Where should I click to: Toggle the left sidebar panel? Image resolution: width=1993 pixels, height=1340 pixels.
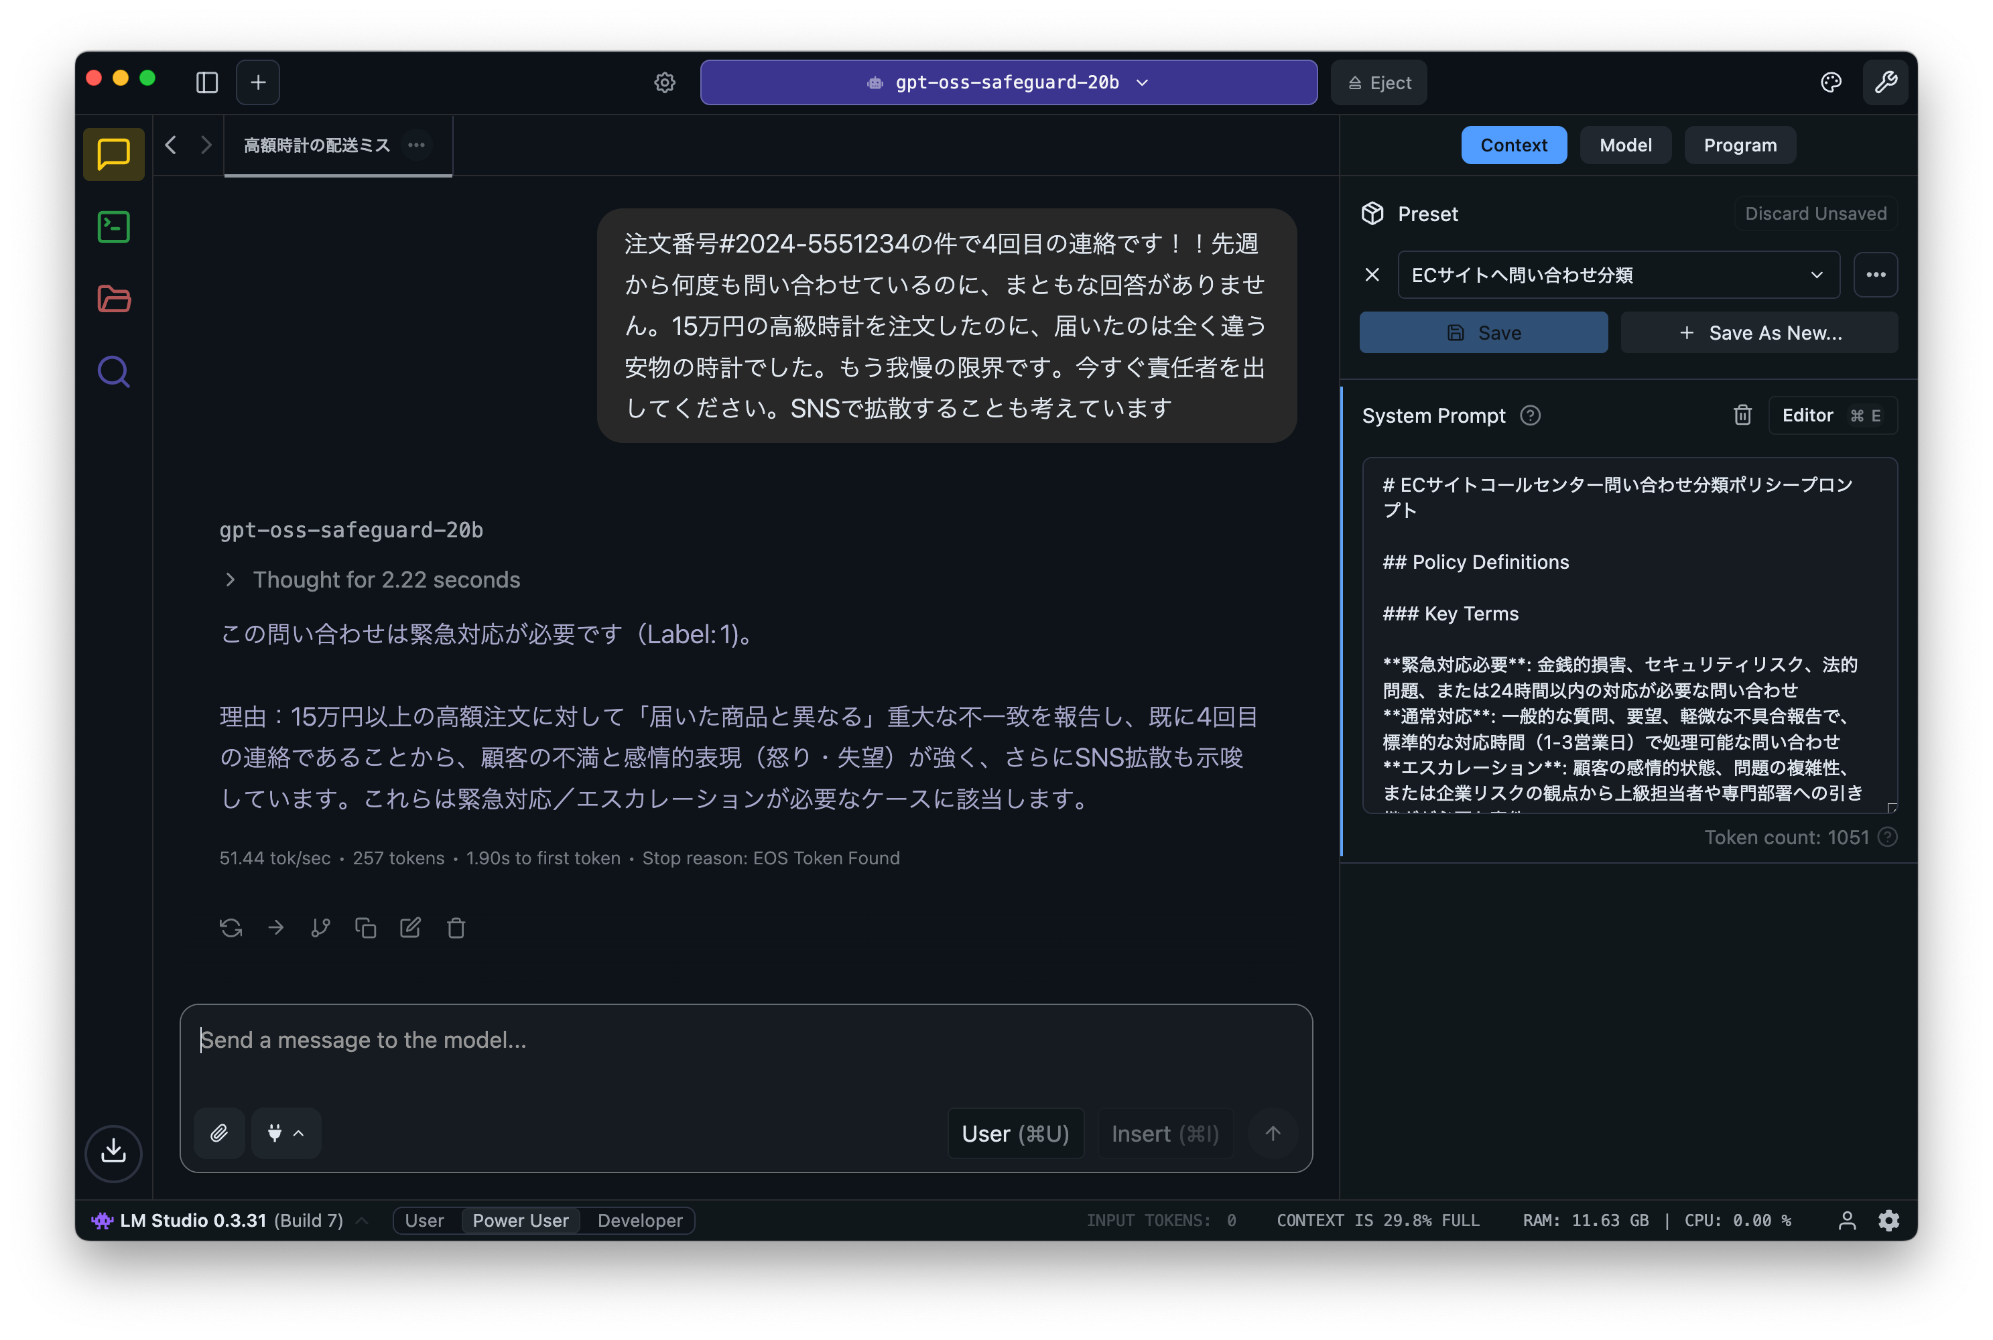[x=207, y=83]
